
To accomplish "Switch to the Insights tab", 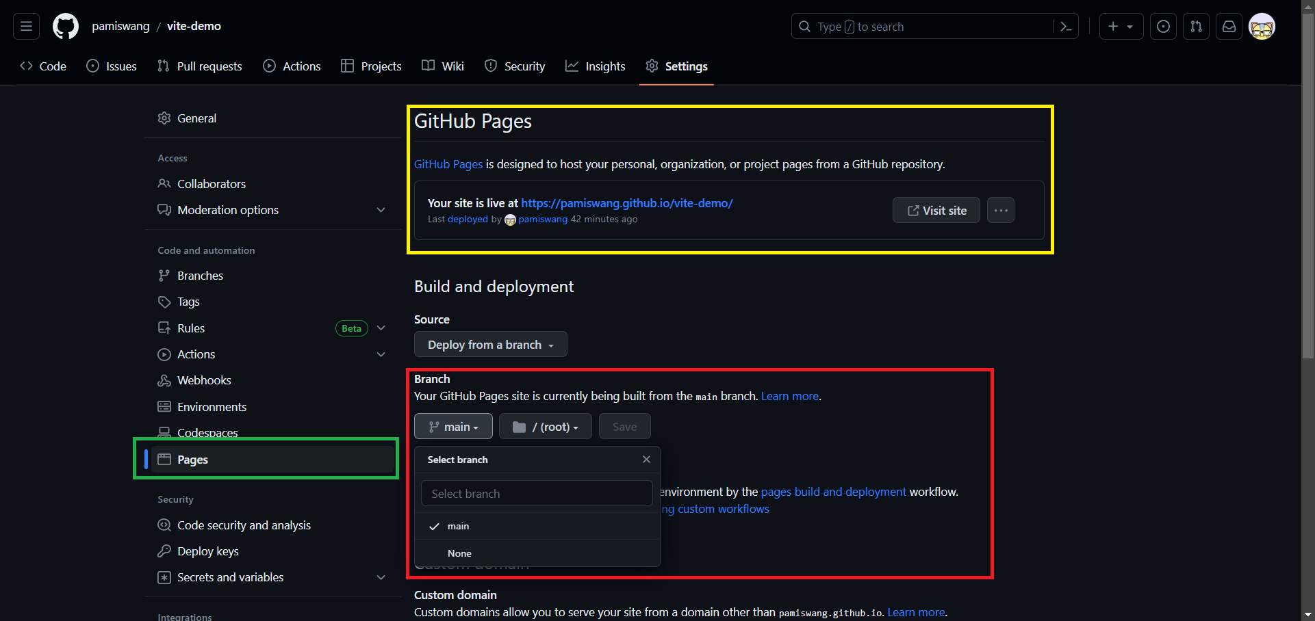I will (596, 66).
